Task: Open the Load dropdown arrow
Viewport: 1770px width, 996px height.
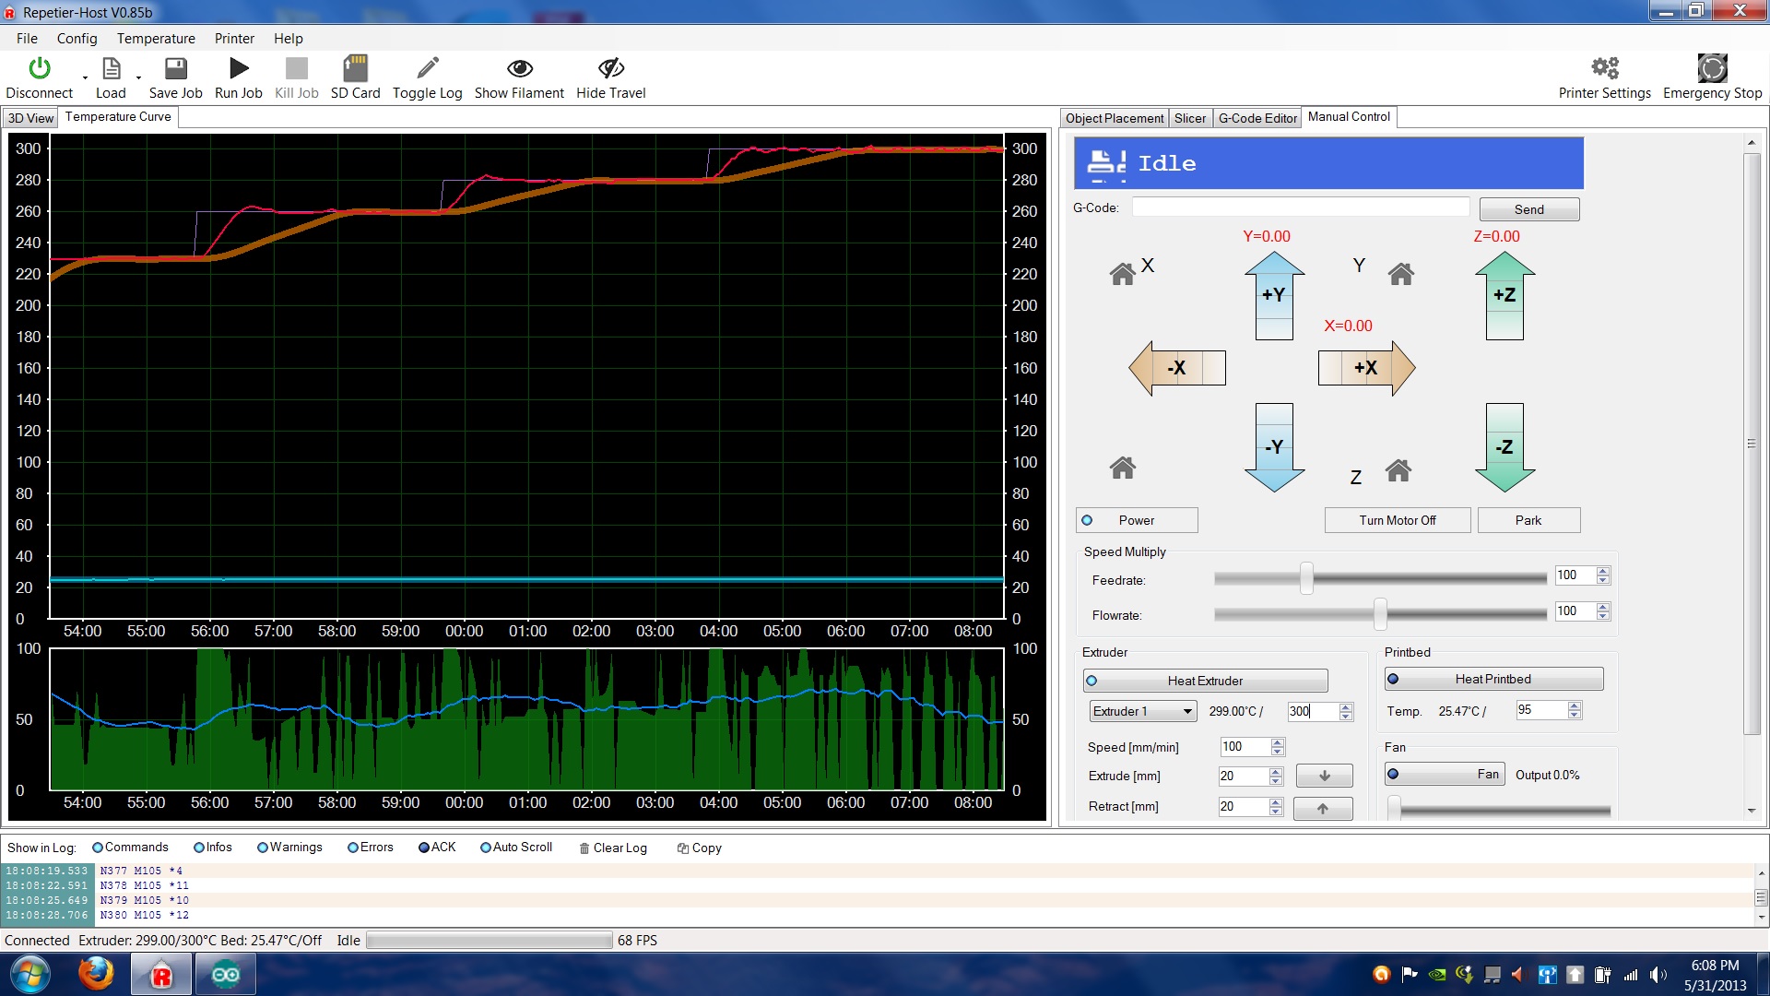Action: click(139, 78)
